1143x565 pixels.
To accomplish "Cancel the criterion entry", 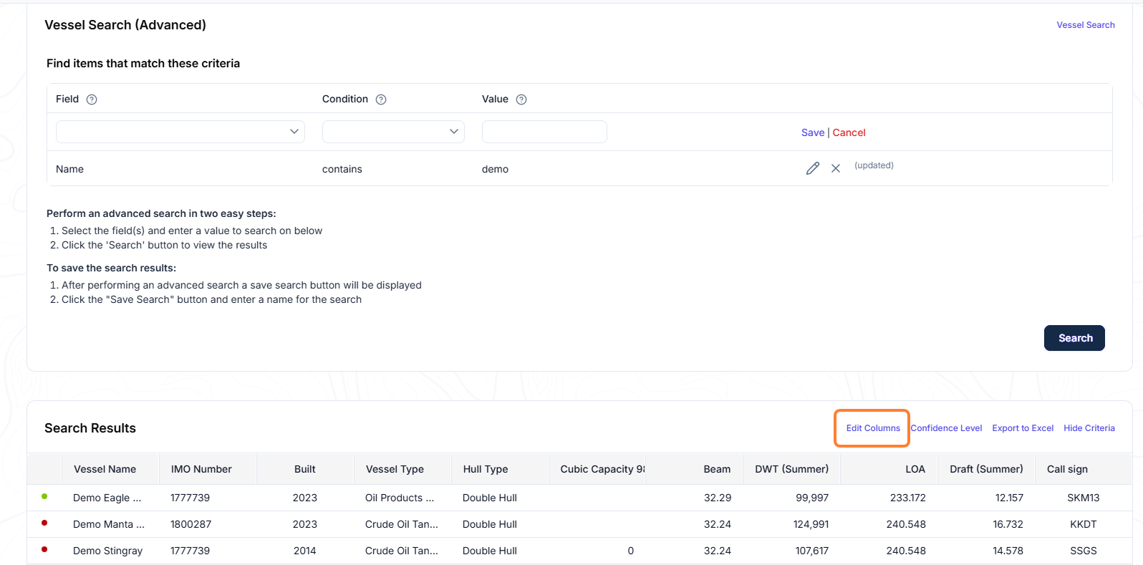I will pos(849,132).
